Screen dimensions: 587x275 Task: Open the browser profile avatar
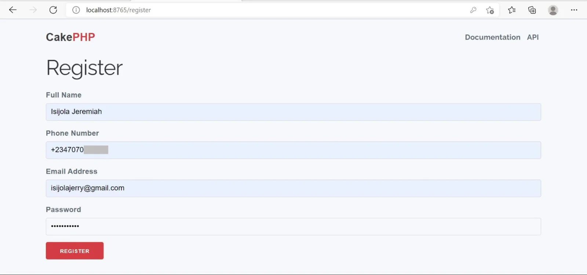click(553, 10)
